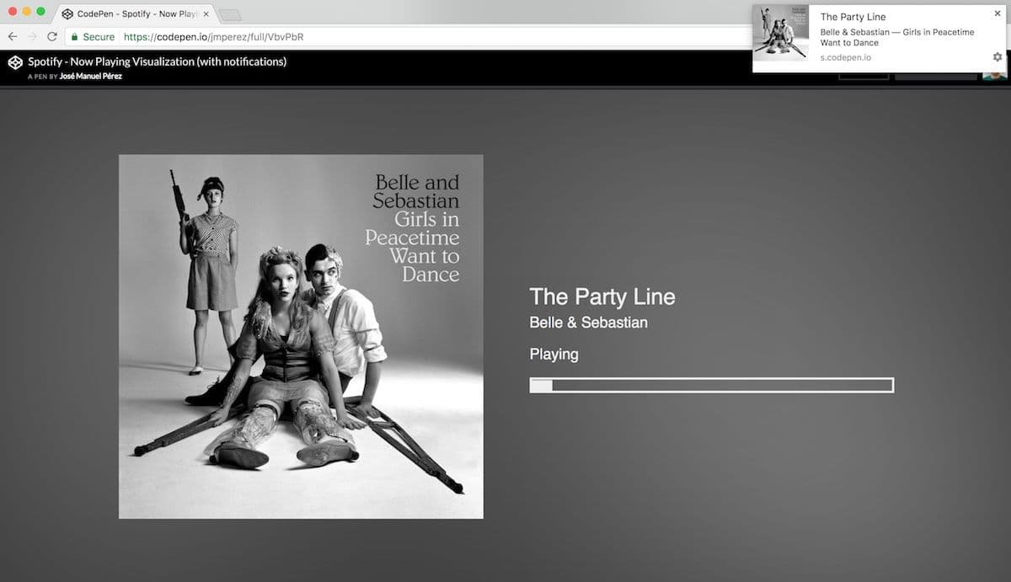This screenshot has height=582, width=1011.
Task: Seek within the song playback progress bar
Action: (x=712, y=385)
